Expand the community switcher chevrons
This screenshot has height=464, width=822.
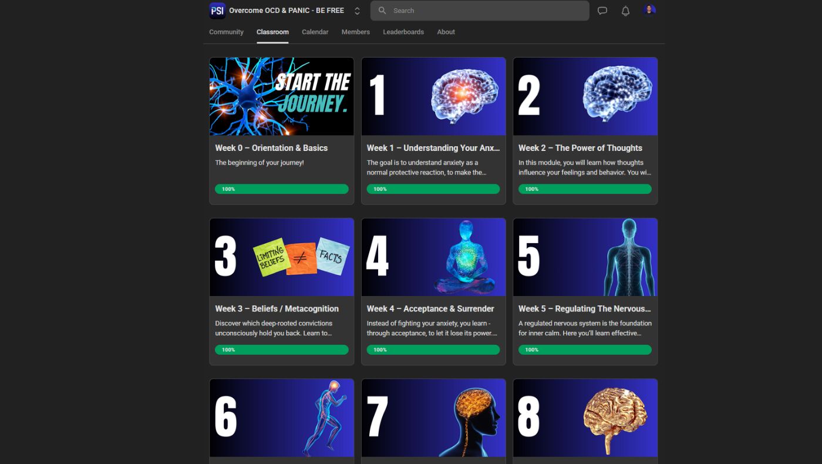[x=357, y=11]
